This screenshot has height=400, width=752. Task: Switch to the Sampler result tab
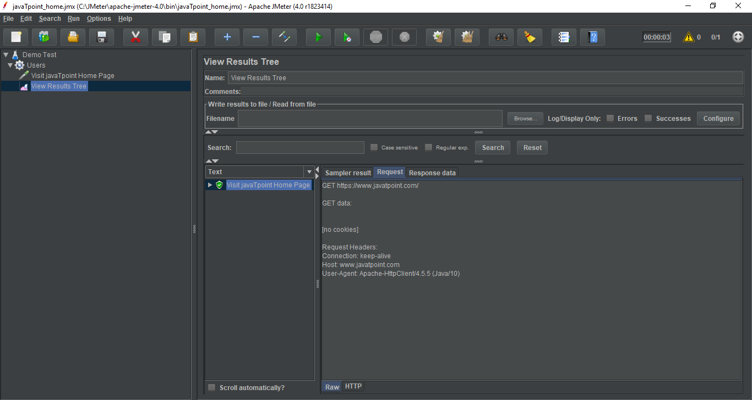348,173
